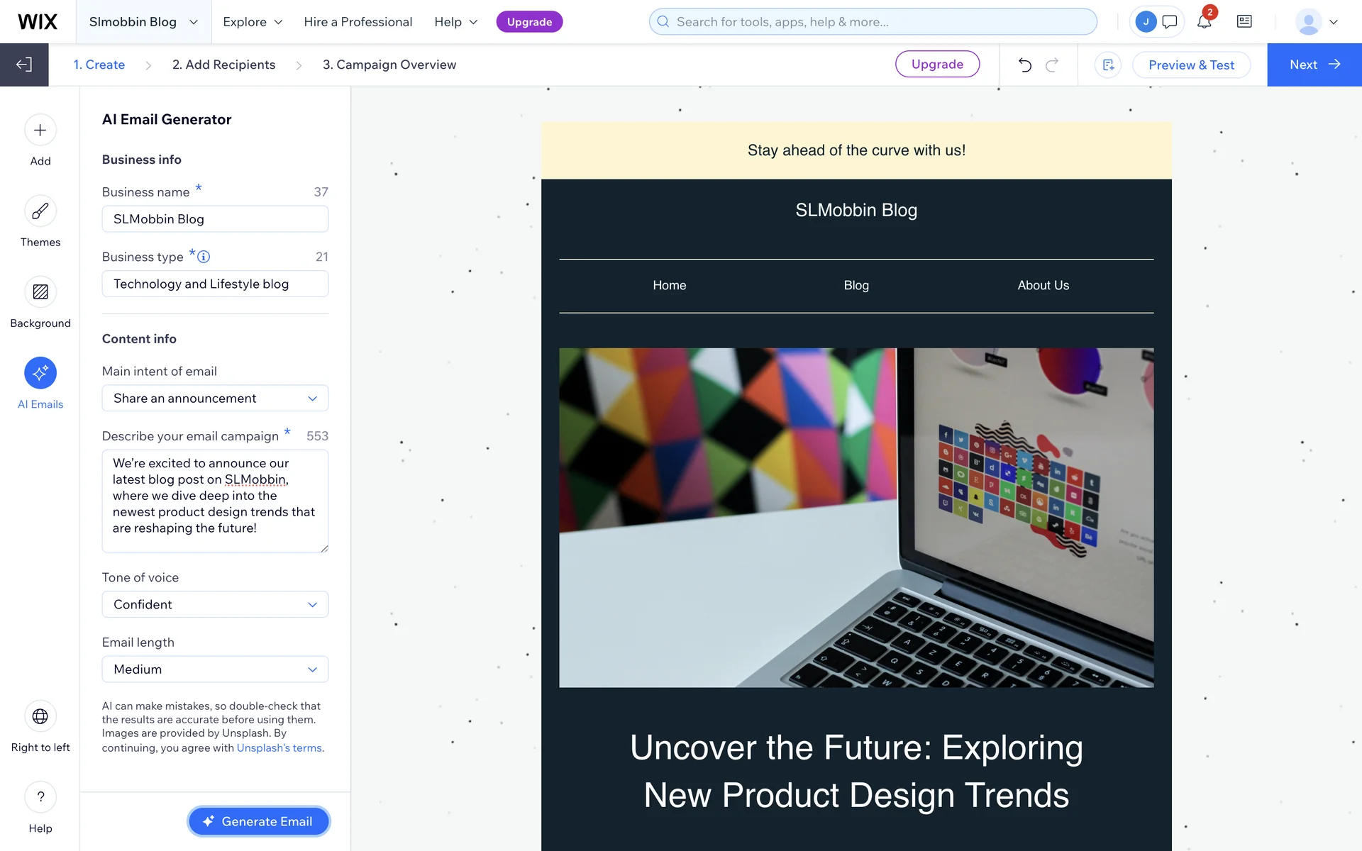The image size is (1362, 851).
Task: Open the Unsplash's terms link
Action: [279, 748]
